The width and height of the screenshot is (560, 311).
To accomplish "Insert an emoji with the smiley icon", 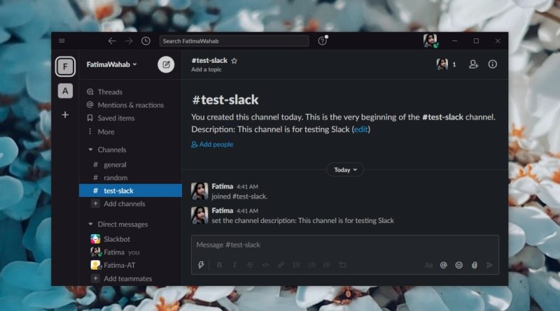I will tap(459, 265).
